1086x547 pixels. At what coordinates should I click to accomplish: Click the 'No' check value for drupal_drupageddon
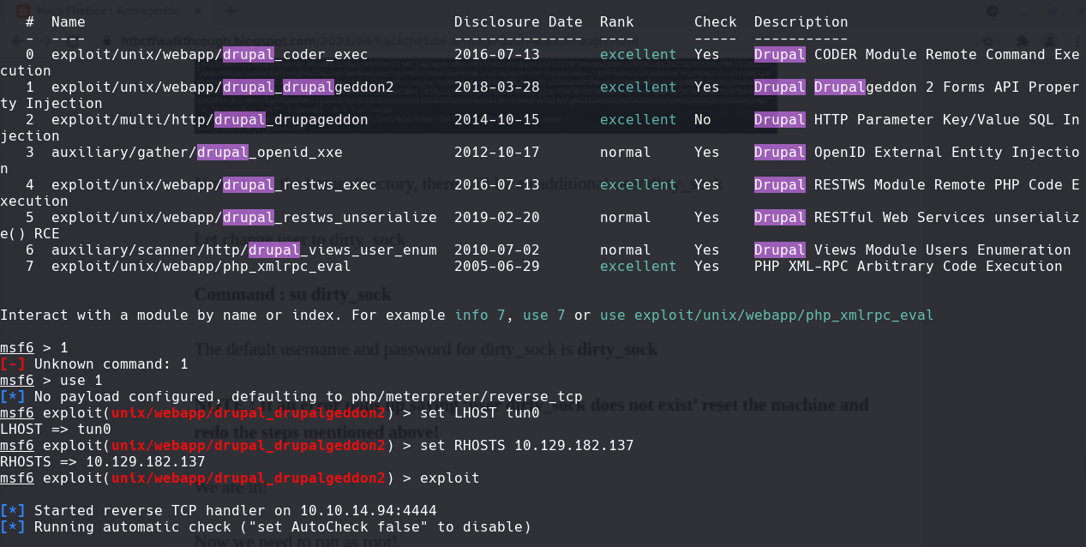[x=703, y=120]
